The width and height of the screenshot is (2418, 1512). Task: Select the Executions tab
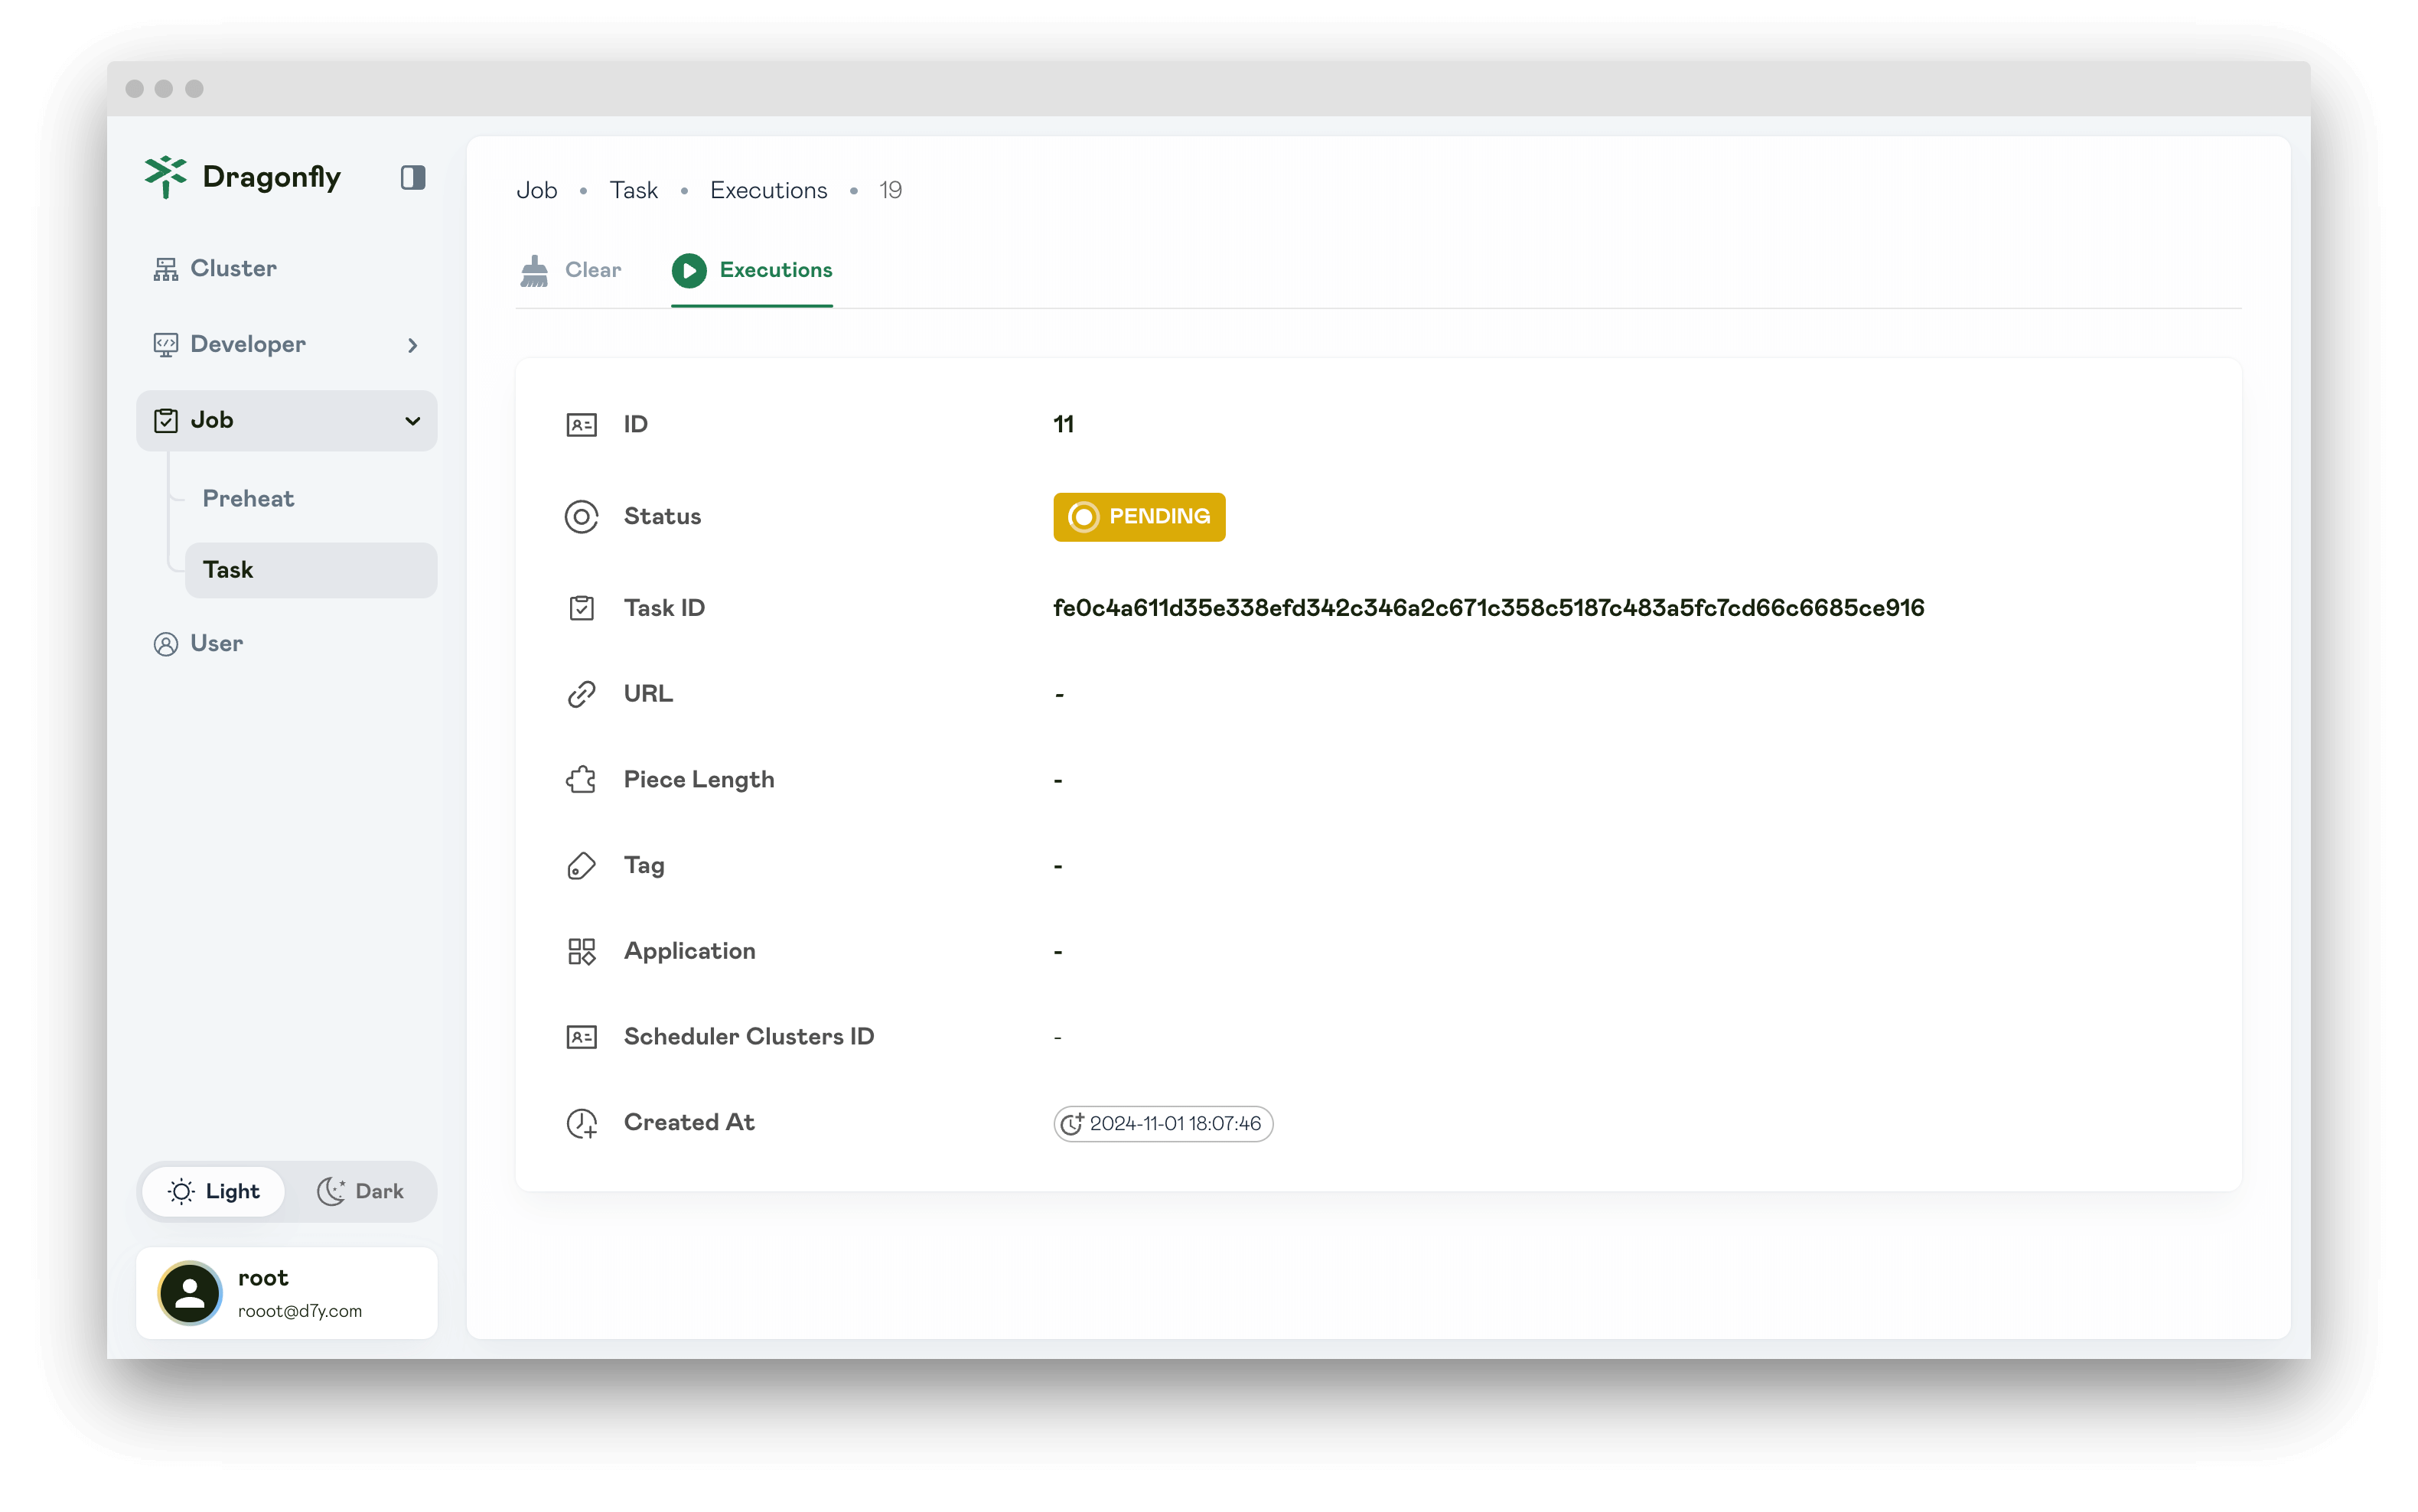tap(752, 271)
